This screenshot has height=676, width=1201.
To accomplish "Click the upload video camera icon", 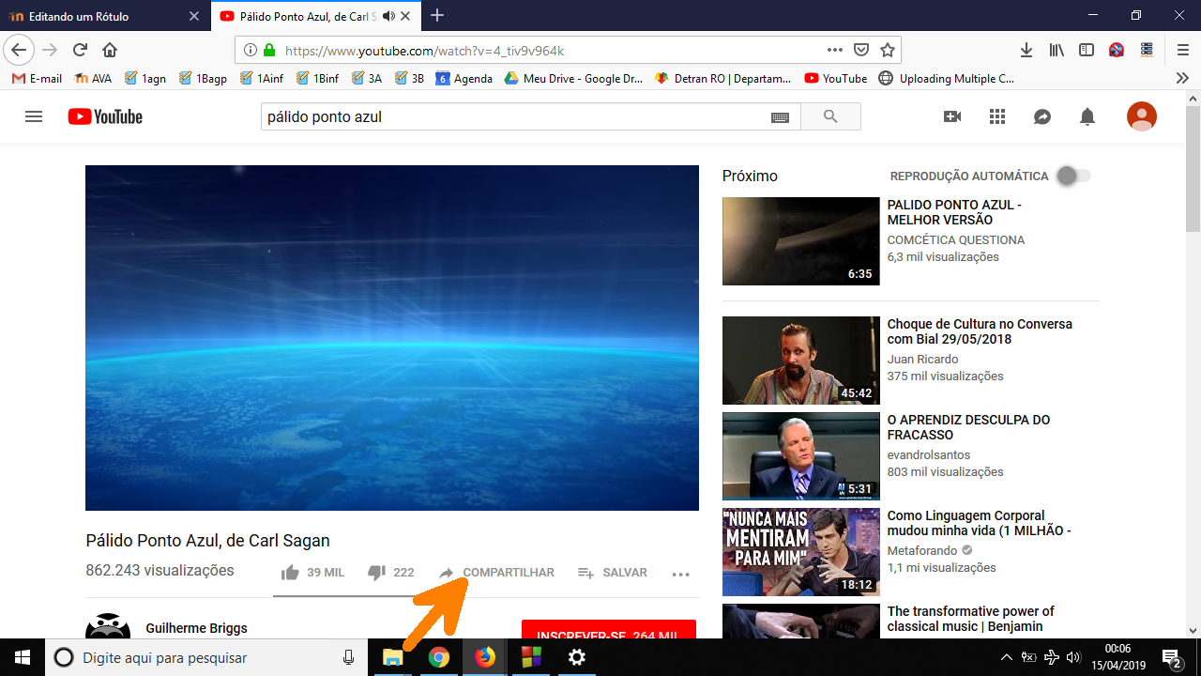I will click(952, 116).
